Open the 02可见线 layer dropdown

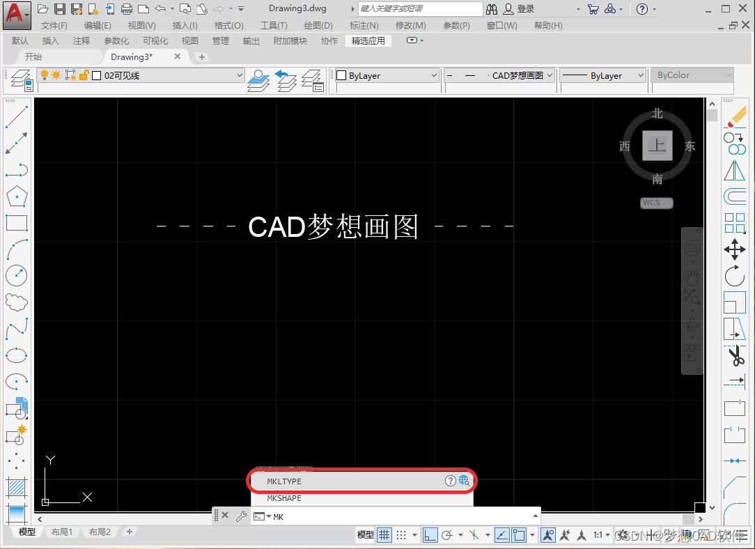pos(239,75)
